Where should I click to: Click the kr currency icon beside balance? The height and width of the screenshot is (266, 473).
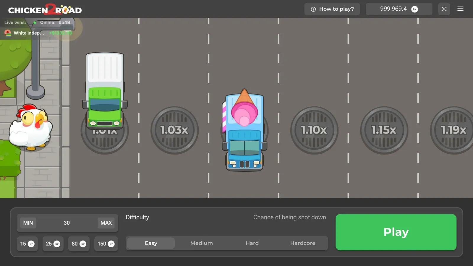[414, 9]
